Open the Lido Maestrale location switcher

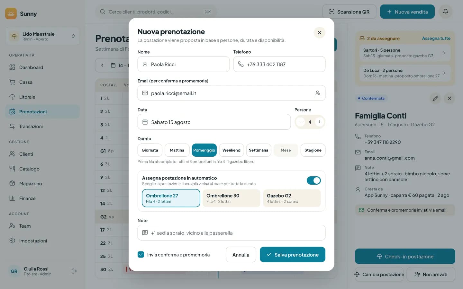click(x=42, y=36)
